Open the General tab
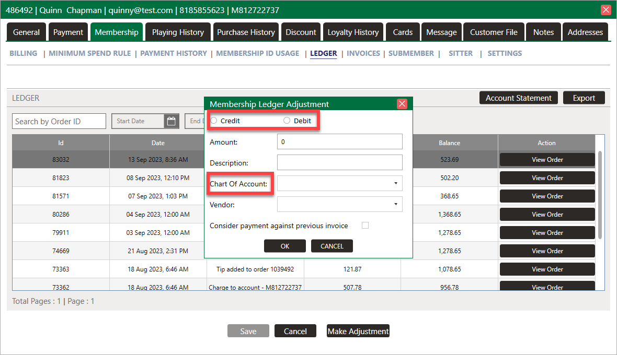Viewport: 617px width, 355px height. (26, 32)
